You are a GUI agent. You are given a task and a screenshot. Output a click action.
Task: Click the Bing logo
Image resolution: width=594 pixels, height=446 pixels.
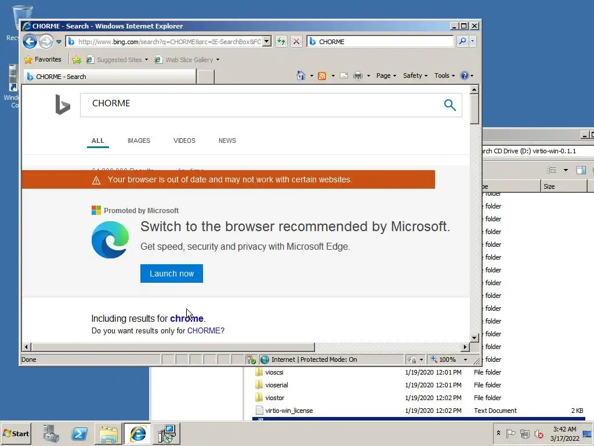[63, 105]
